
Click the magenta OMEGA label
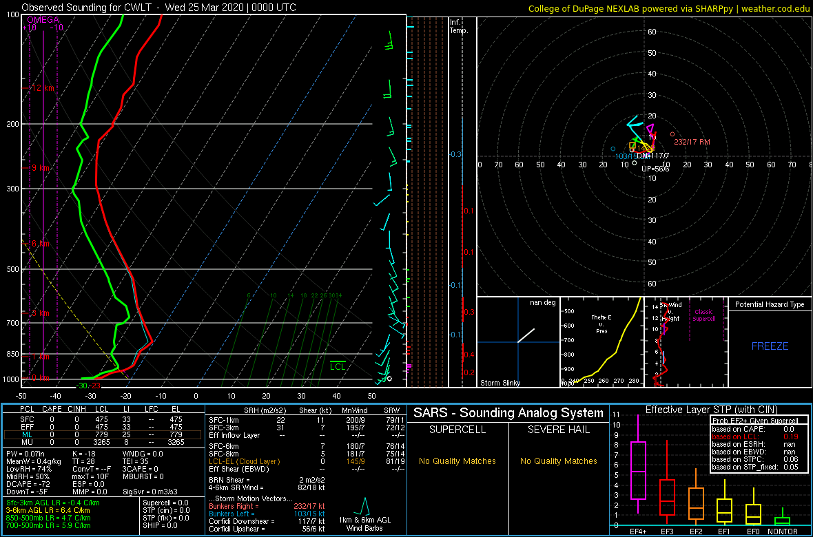click(43, 20)
